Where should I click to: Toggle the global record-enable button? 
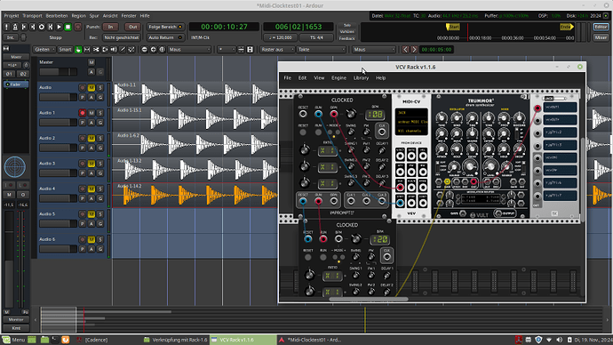coord(77,27)
